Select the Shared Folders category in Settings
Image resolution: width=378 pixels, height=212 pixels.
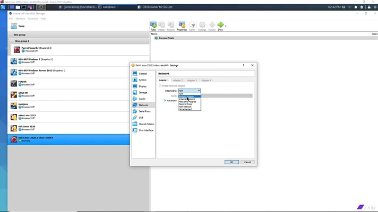click(x=143, y=124)
